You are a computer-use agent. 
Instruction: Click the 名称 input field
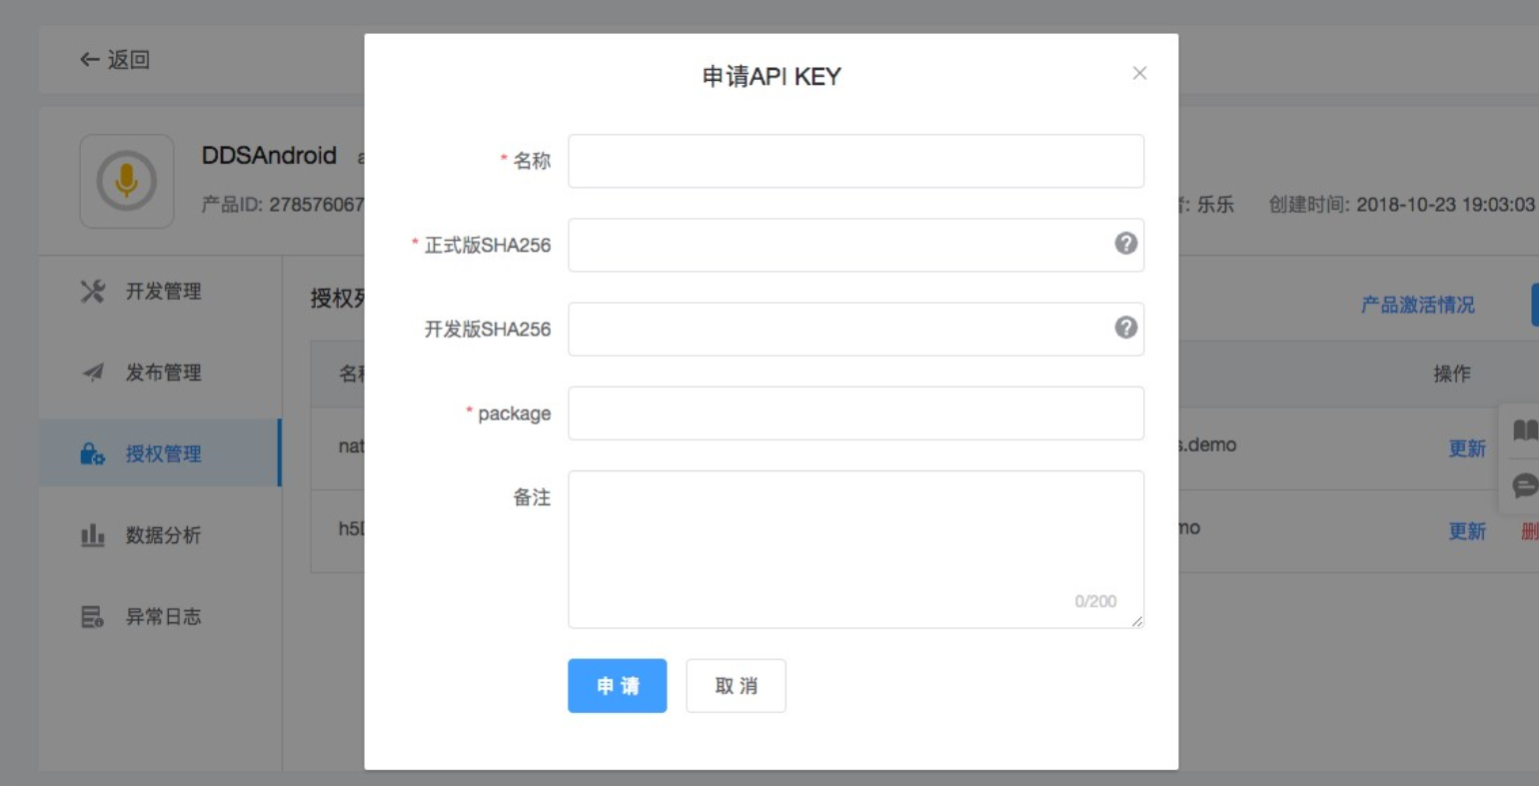click(854, 161)
